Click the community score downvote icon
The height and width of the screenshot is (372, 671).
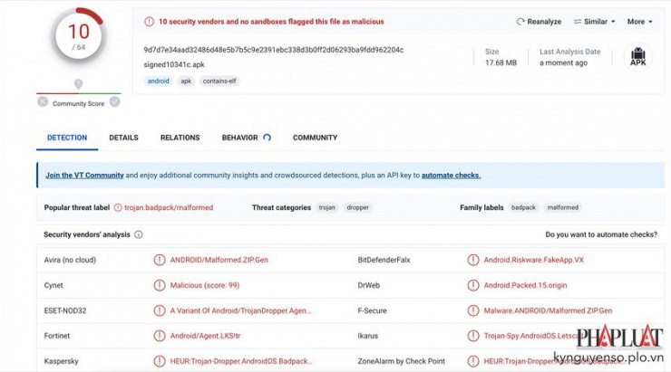[x=43, y=102]
